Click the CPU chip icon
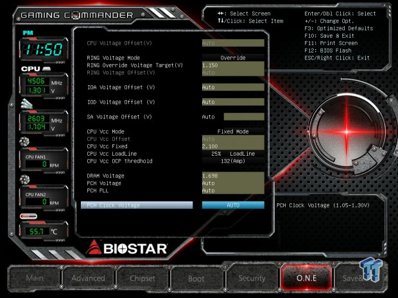Screen dimensions: 398x298 click(x=46, y=69)
